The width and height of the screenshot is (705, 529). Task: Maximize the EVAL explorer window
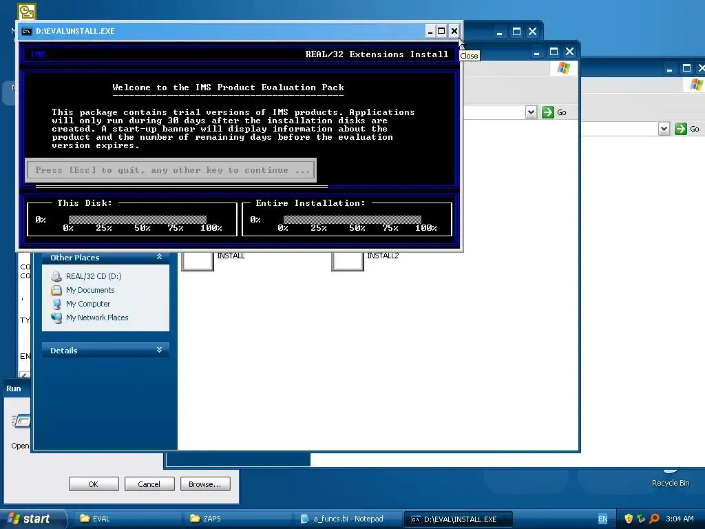tap(554, 52)
